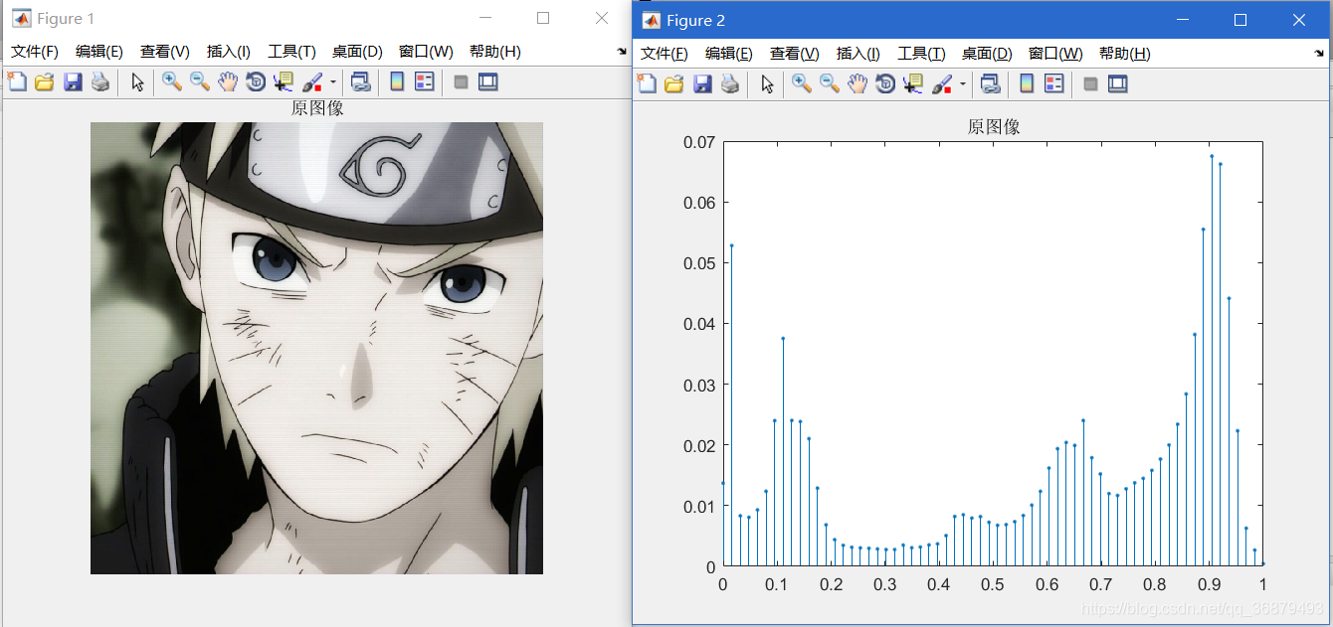Activate Zoom In tool in Figure 1

pyautogui.click(x=171, y=81)
